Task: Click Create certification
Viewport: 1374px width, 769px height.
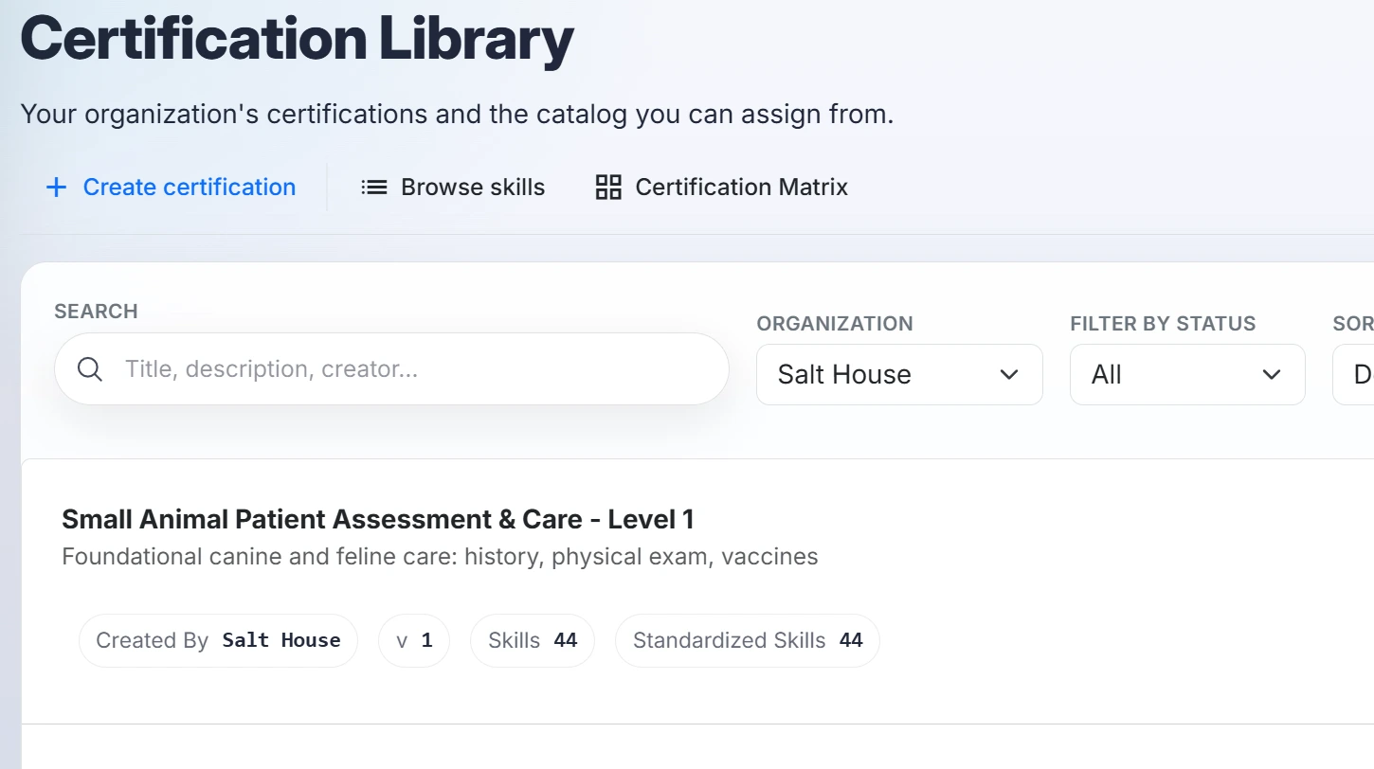Action: tap(189, 187)
